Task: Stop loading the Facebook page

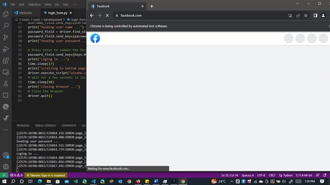Action: [107, 15]
